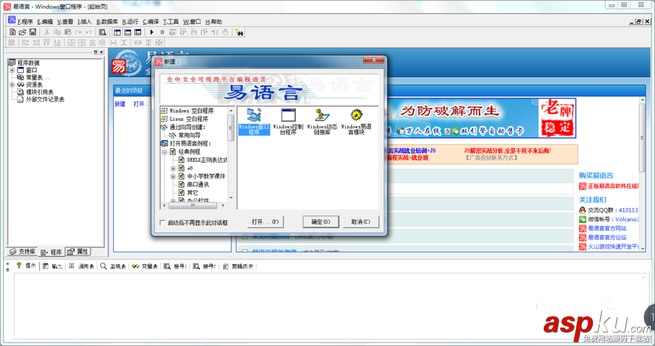The image size is (655, 346).
Task: Click the vertical scrollbar thumb in dialog tree
Action: click(x=231, y=128)
